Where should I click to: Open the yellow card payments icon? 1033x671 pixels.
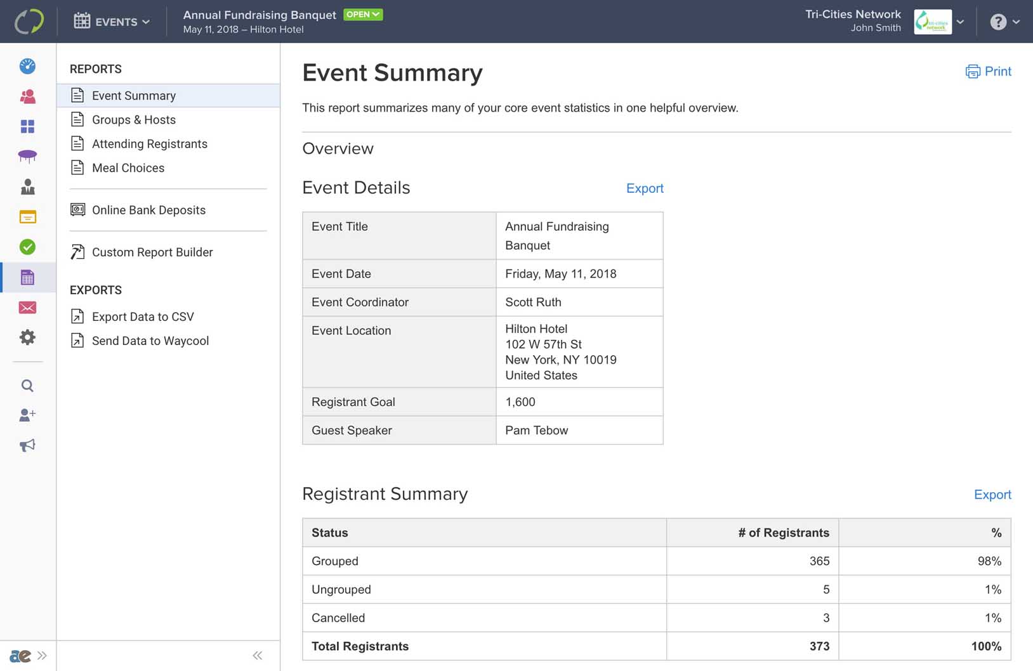point(27,217)
